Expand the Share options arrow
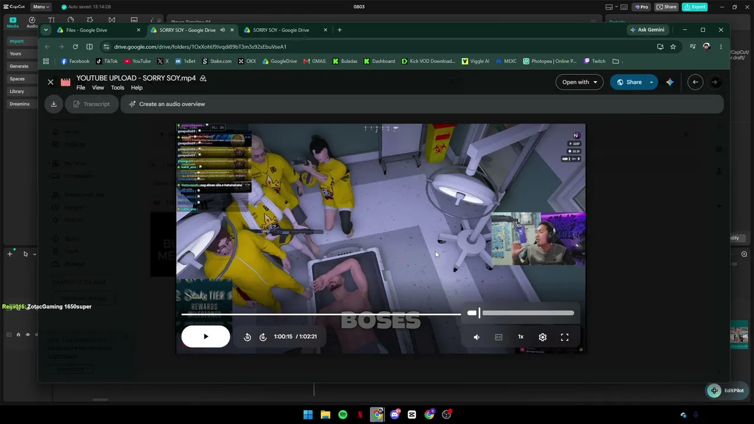The width and height of the screenshot is (754, 424). (x=652, y=82)
